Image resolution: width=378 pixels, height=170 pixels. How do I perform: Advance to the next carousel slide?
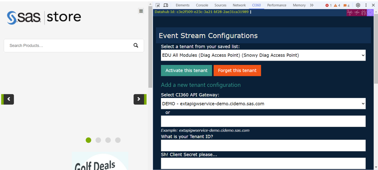pyautogui.click(x=139, y=99)
